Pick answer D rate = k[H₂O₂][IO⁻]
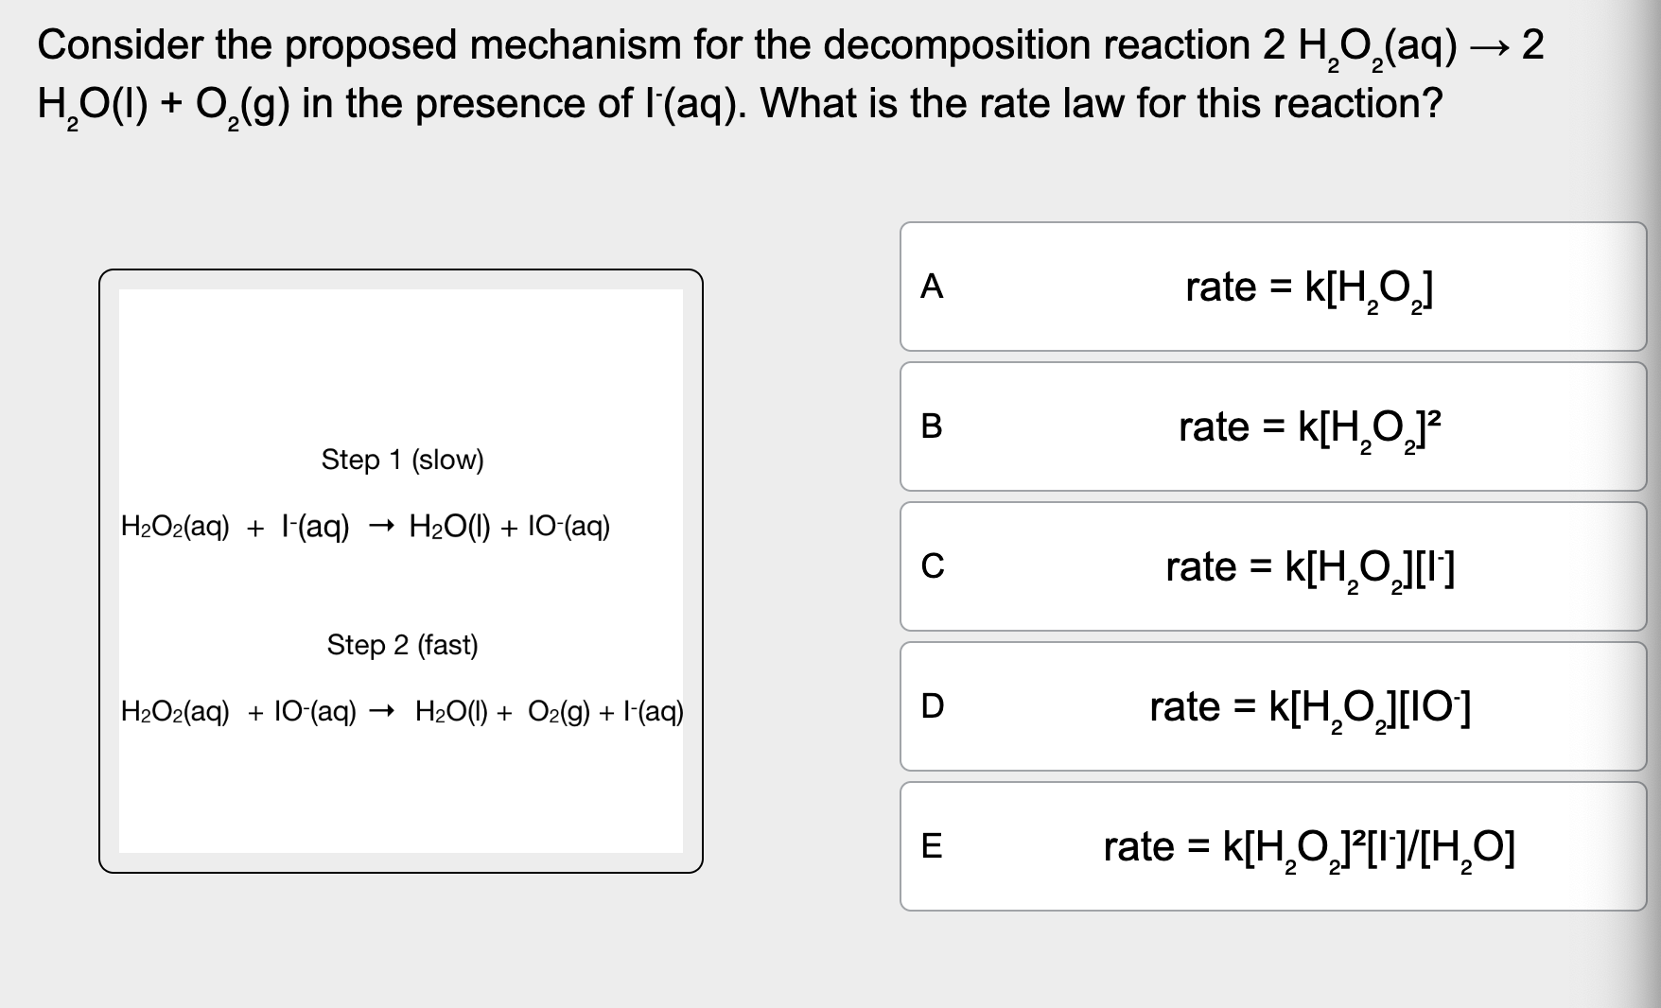 (x=1272, y=705)
